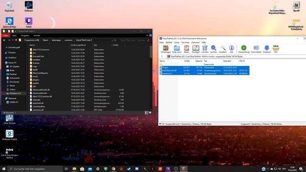Image resolution: width=306 pixels, height=172 pixels.
Task: Open recent locations dropdown in Explorer
Action: 13,40
